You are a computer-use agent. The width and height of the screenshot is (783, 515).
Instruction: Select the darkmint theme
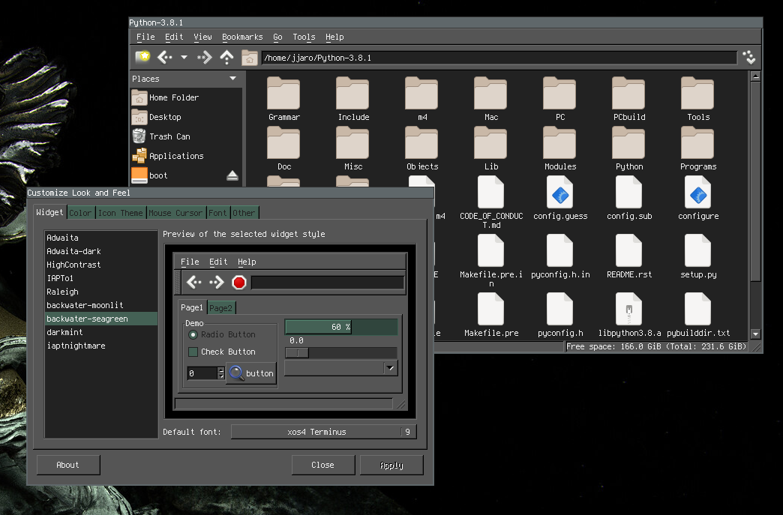pos(101,332)
